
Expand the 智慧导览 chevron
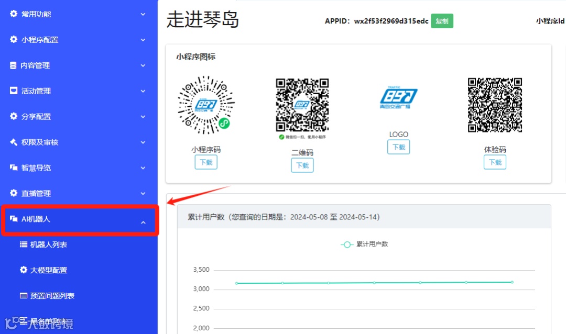pos(143,168)
